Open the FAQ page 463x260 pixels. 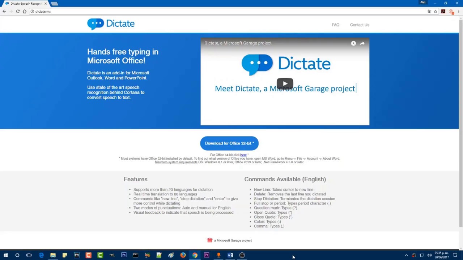(x=336, y=25)
